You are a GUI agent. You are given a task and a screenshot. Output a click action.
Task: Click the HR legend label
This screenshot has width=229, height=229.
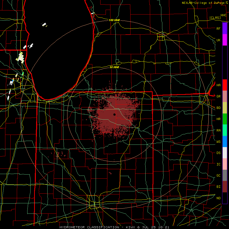[x=218, y=119]
